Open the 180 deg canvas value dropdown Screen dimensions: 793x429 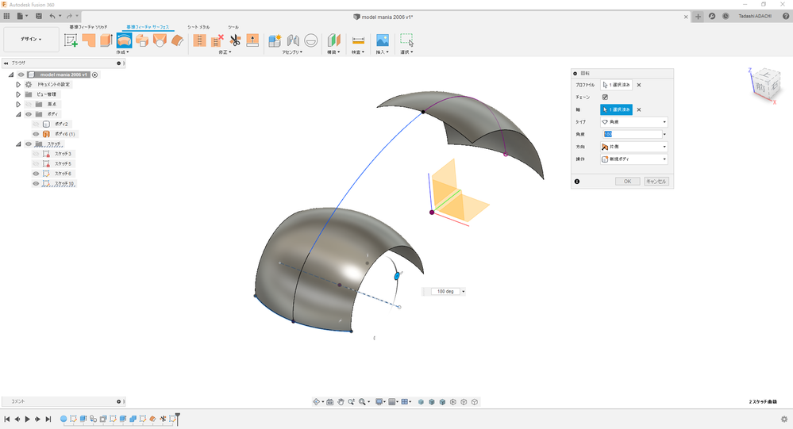coord(464,292)
